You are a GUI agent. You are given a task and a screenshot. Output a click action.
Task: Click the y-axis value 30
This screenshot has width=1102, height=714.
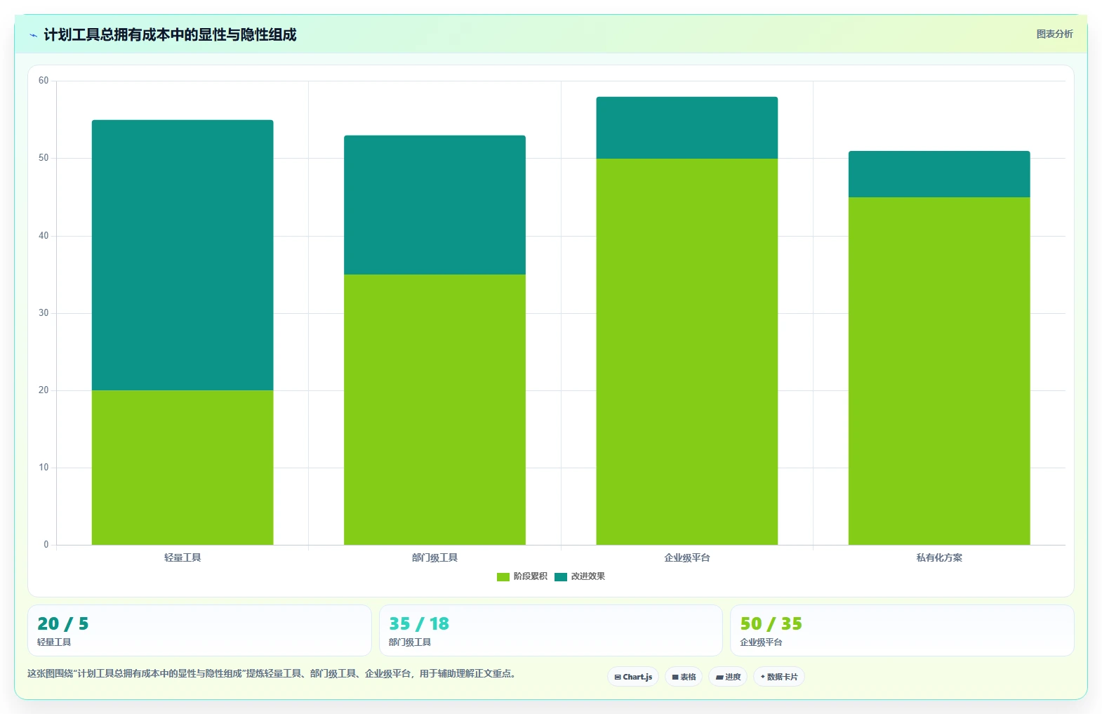pyautogui.click(x=44, y=313)
